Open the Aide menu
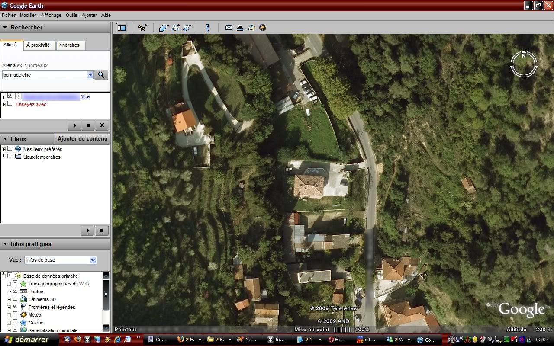This screenshot has height=346, width=554. [106, 15]
